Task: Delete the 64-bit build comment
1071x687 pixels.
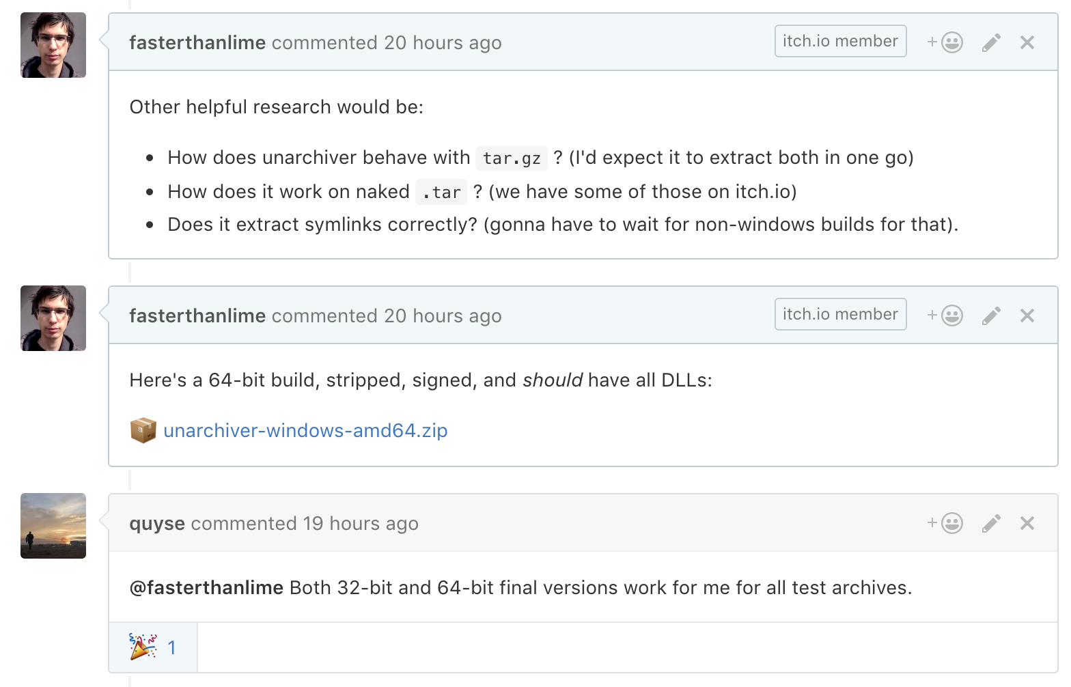Action: coord(1027,316)
